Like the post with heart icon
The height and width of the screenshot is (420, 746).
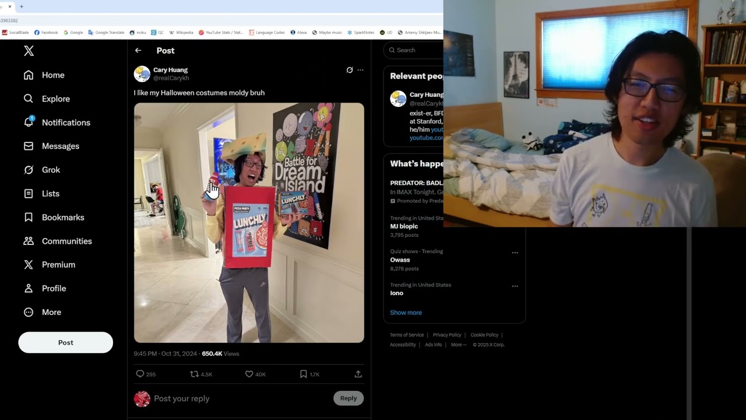[249, 374]
